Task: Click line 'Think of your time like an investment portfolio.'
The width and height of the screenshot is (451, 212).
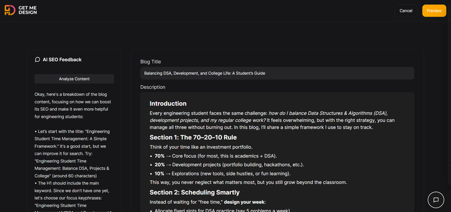Action: [x=201, y=147]
